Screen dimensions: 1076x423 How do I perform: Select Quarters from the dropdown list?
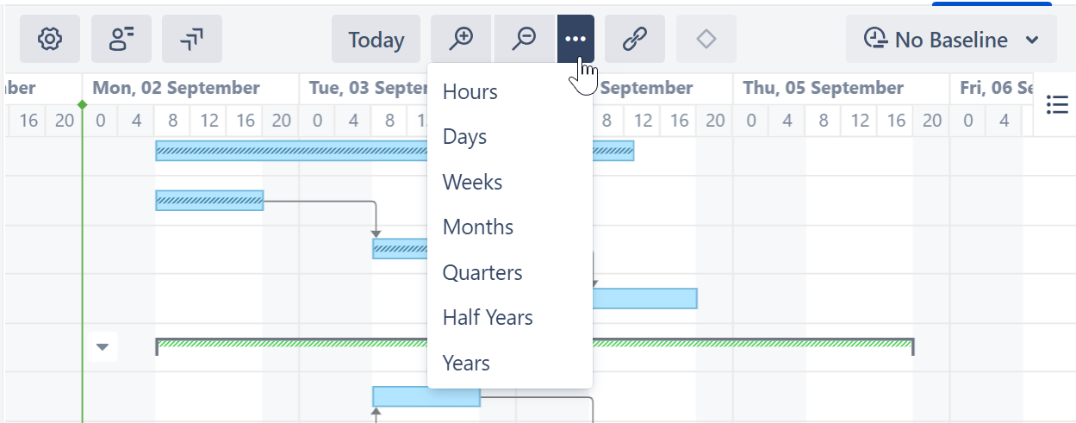[482, 273]
